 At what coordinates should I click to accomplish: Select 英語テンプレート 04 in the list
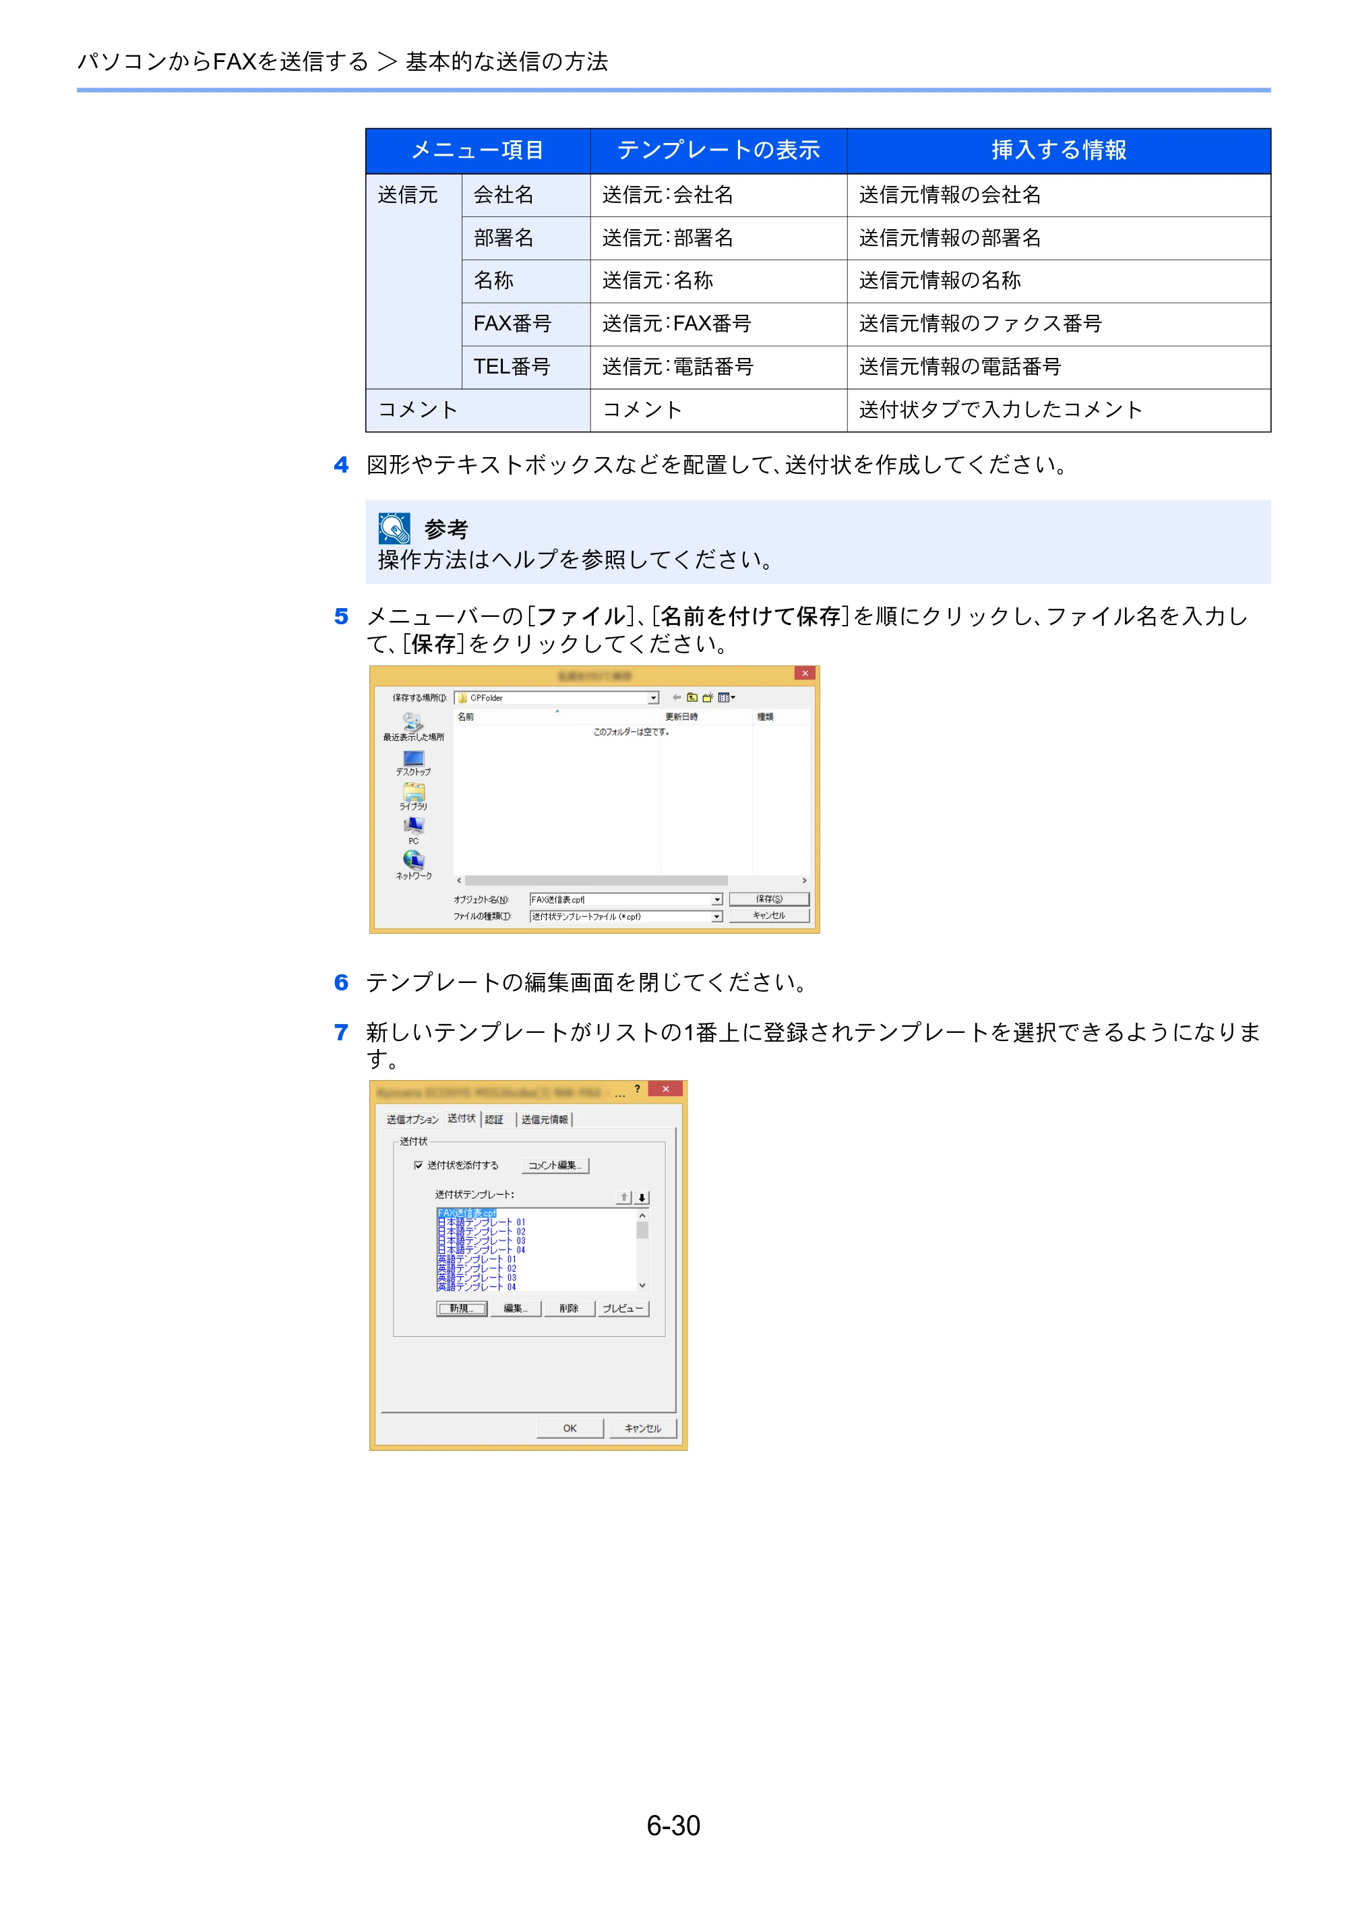pyautogui.click(x=477, y=1286)
